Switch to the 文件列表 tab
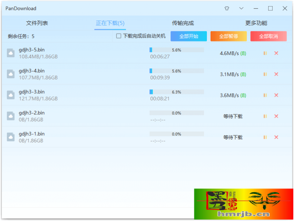The image size is (294, 221). [37, 22]
